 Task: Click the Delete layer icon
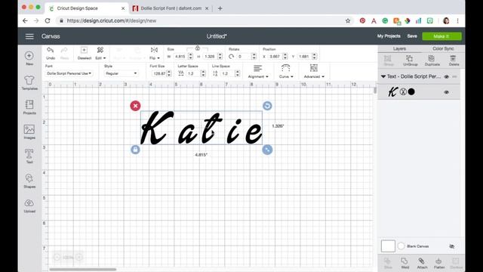coord(453,59)
